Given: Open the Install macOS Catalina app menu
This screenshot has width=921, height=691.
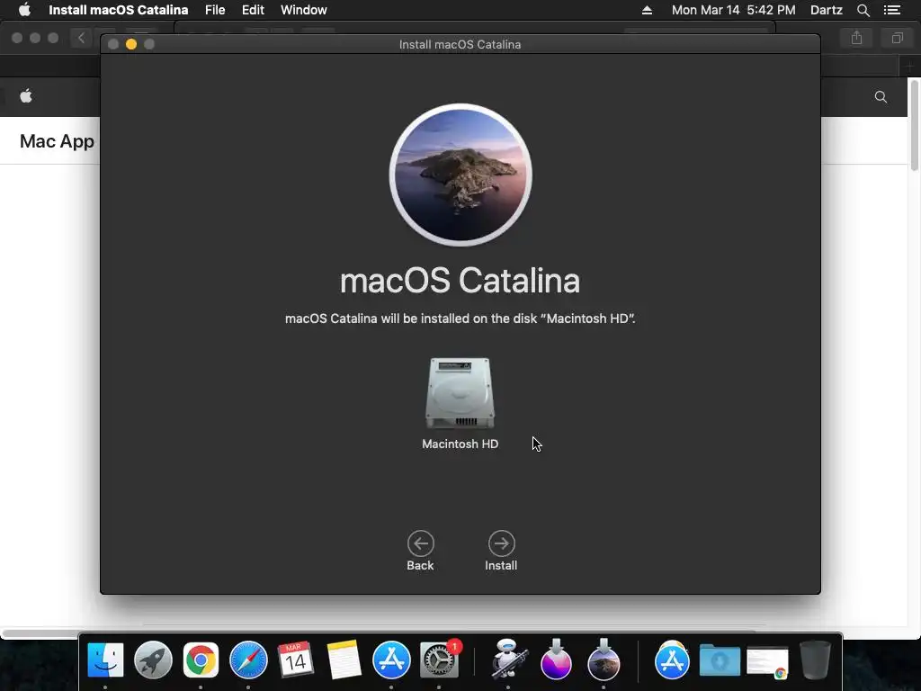Looking at the screenshot, I should tap(118, 10).
